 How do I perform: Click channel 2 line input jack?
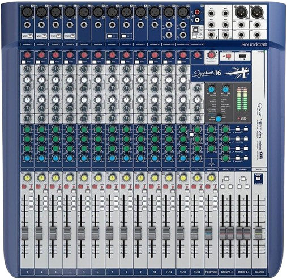tap(41, 25)
